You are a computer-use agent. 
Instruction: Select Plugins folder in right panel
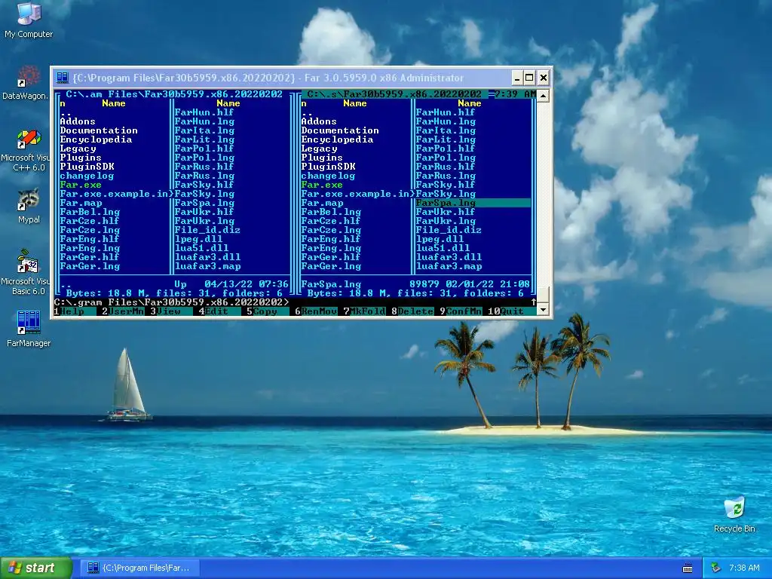coord(322,158)
